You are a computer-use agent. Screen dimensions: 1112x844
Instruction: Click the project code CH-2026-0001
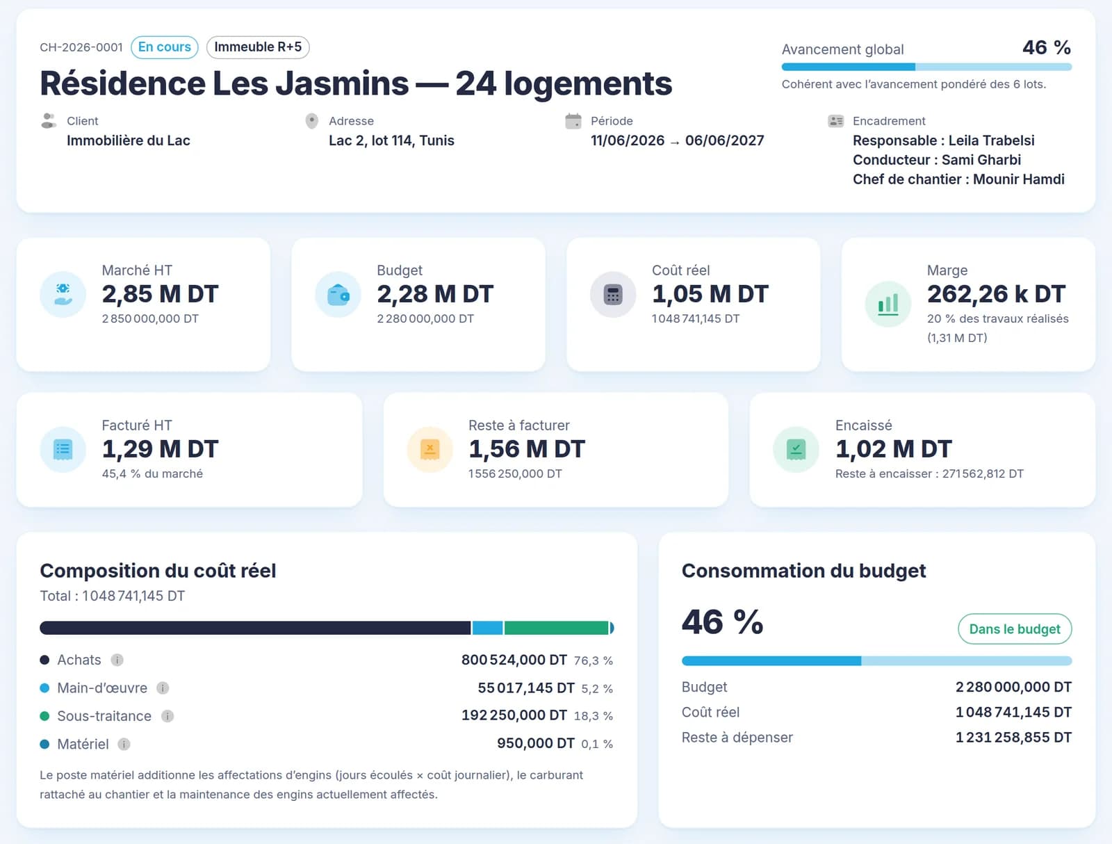pos(81,47)
